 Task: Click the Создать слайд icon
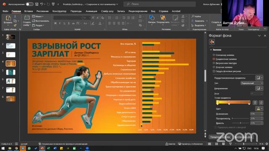pos(27,18)
